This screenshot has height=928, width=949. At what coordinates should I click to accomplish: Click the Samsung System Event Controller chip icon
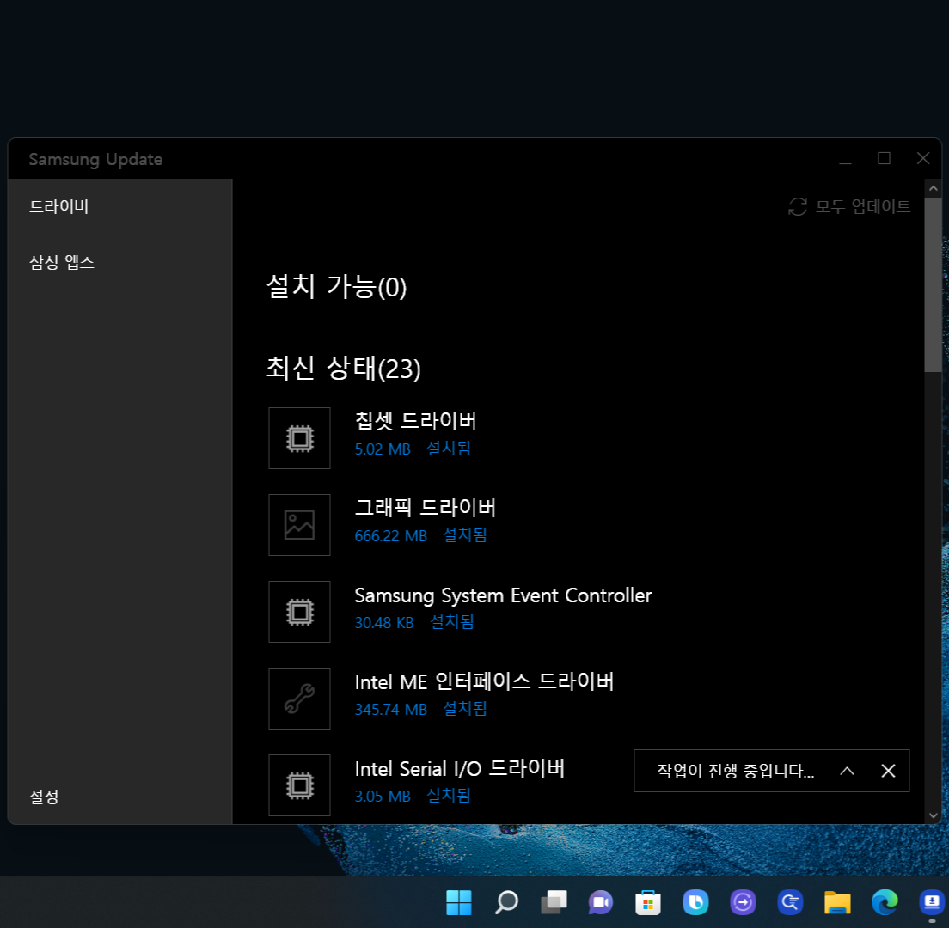(300, 612)
